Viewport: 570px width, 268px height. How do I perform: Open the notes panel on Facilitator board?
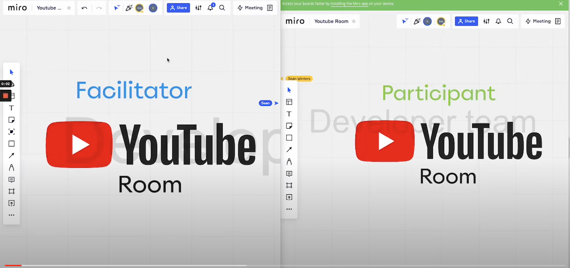click(x=270, y=8)
